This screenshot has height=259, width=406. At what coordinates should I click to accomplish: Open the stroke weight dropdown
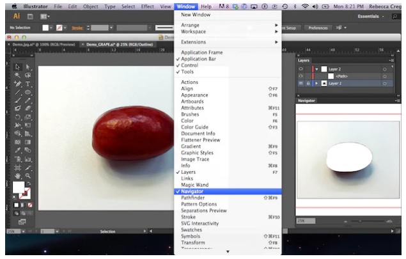click(111, 27)
